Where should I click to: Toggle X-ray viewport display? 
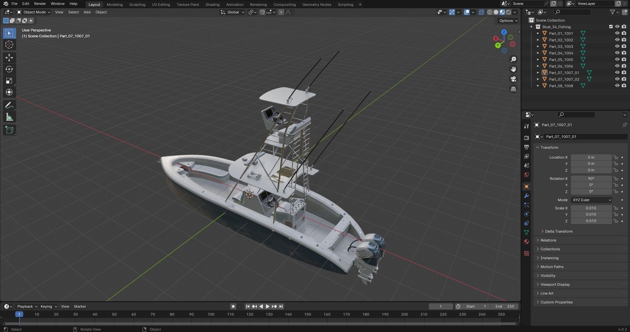point(481,12)
